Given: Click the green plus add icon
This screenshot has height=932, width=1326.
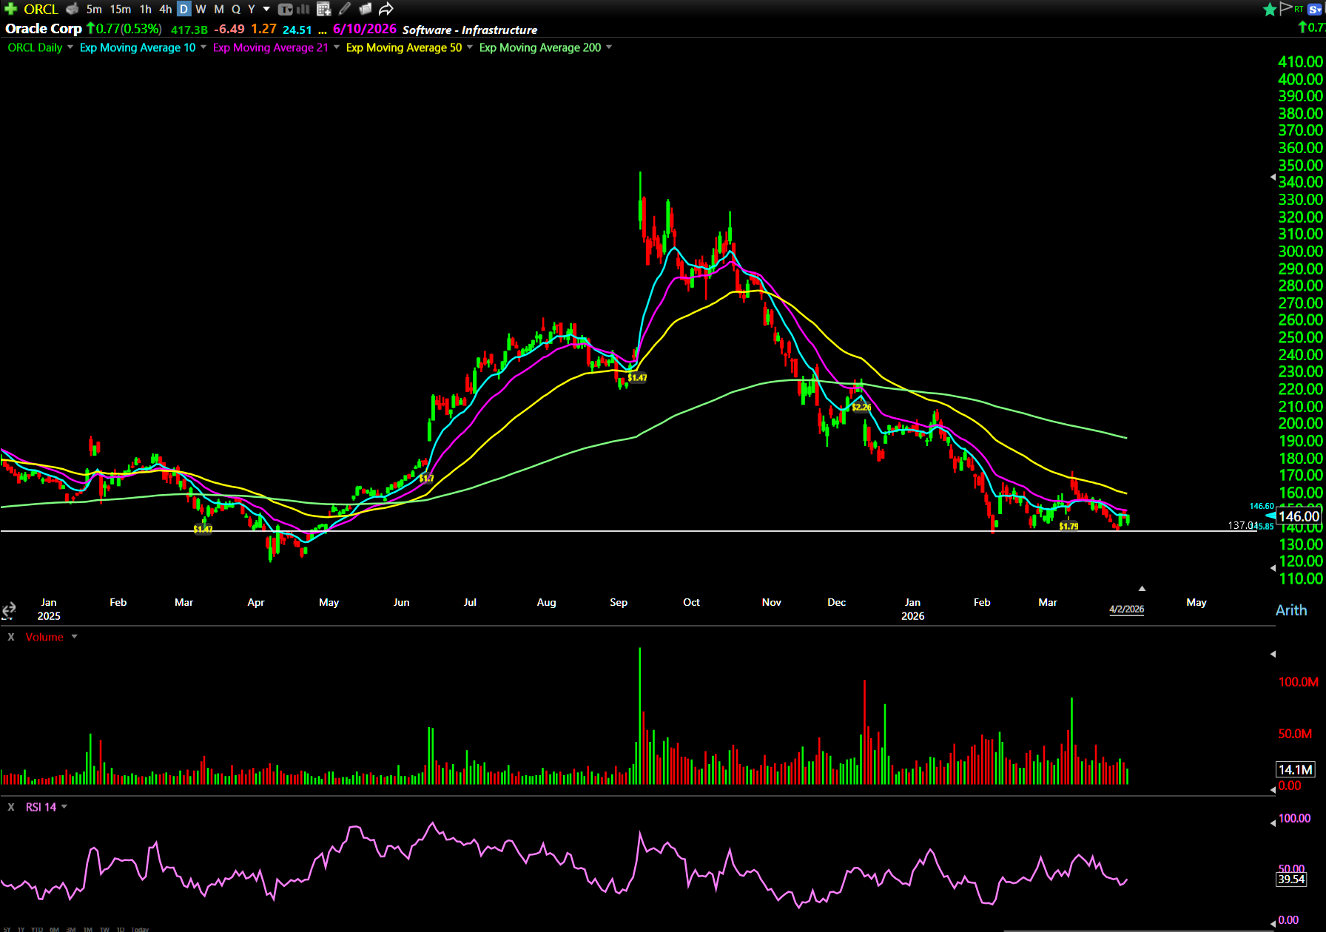Looking at the screenshot, I should (10, 9).
